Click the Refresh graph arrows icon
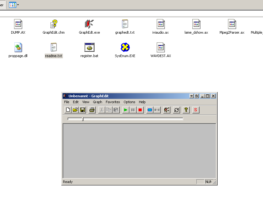The image size is (263, 207). click(176, 110)
